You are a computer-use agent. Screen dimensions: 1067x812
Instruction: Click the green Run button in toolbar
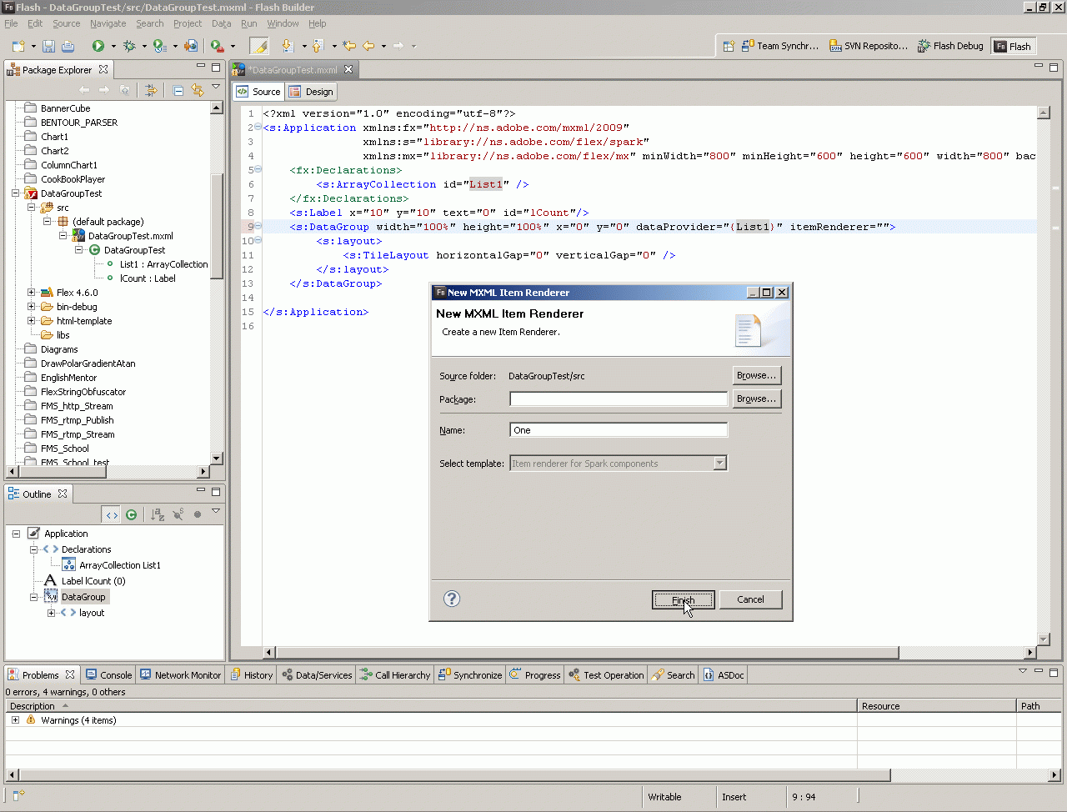[98, 46]
